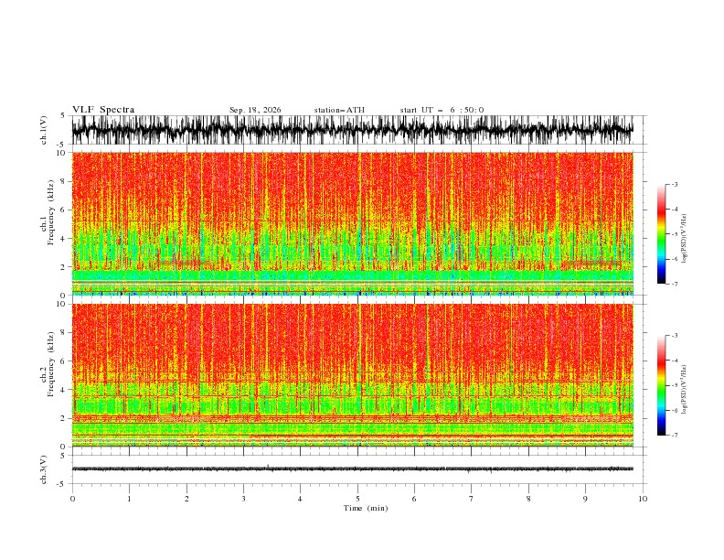Image resolution: width=724 pixels, height=560 pixels.
Task: Click the upper log(PSD) colorbar label
Action: [684, 239]
